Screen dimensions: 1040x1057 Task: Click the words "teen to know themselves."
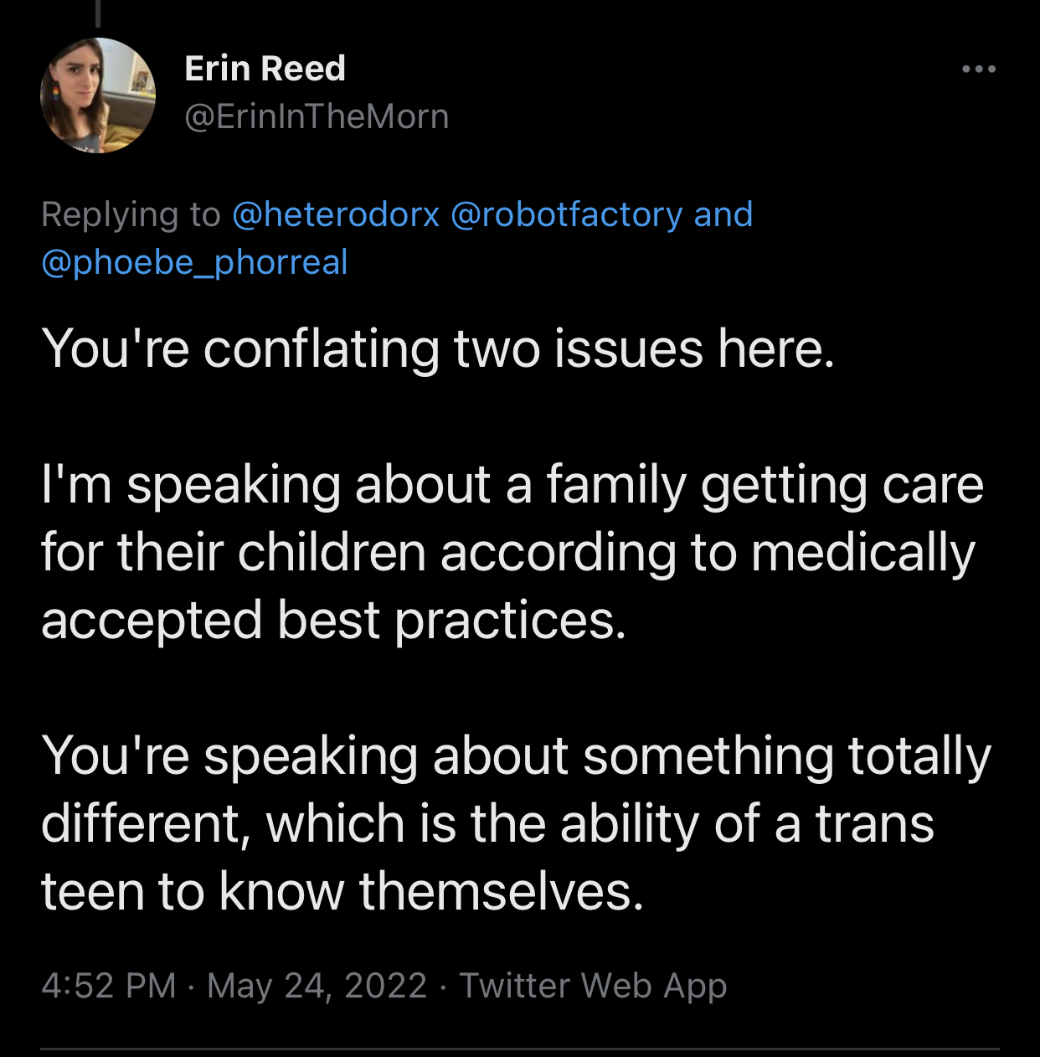click(342, 891)
